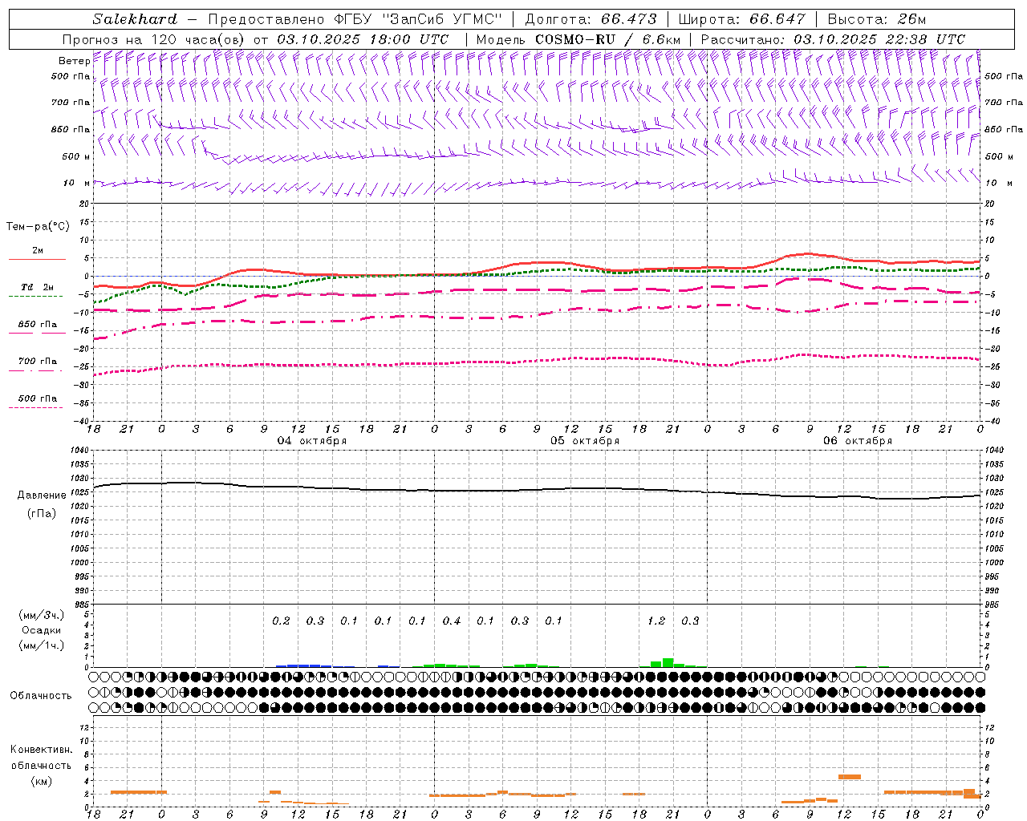Viewport: 1027px width, 821px height.
Task: Click the Модель COSMO-RU / 6.6км label
Action: tap(578, 39)
